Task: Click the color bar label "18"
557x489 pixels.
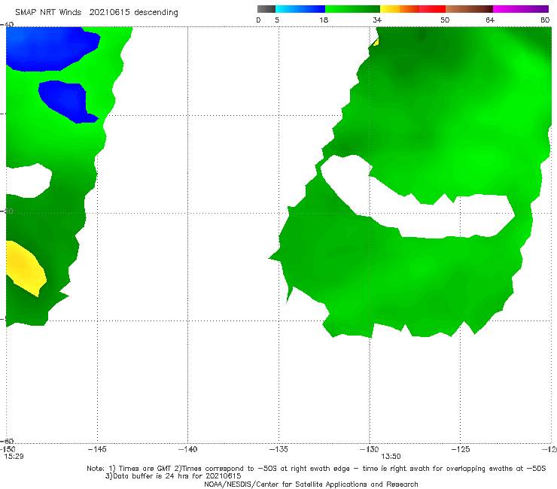Action: click(x=324, y=20)
